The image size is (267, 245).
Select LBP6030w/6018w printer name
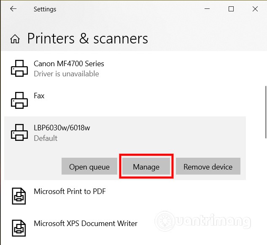62,128
